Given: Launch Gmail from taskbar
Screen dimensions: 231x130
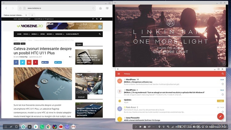Looking at the screenshot, I should tap(73, 127).
